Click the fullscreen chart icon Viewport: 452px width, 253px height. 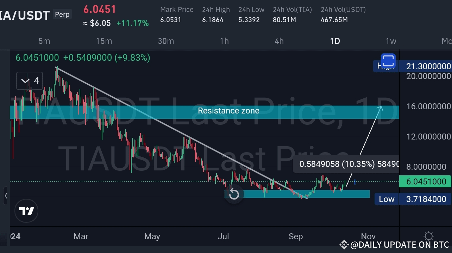[388, 61]
